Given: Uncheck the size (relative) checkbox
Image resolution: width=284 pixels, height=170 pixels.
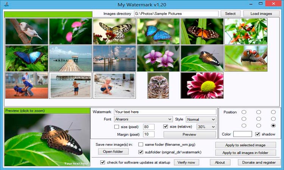Looking at the screenshot, I should (165, 127).
